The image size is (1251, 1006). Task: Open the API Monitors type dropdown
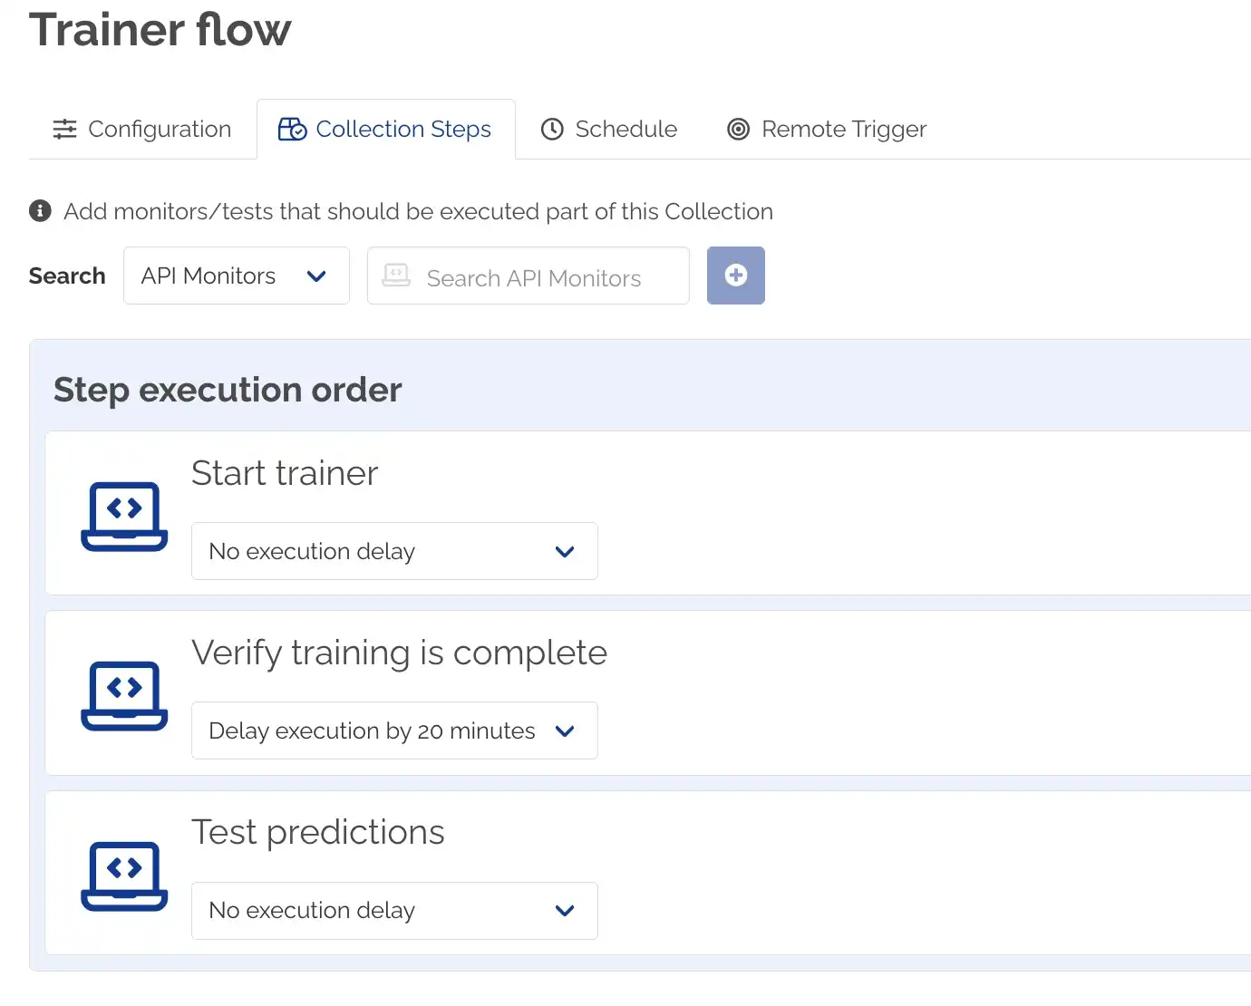[236, 276]
